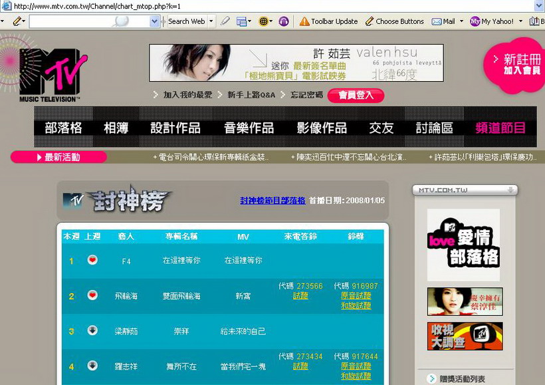The height and width of the screenshot is (385, 545).
Task: Click the 最新活動 pink button
Action: 58,157
